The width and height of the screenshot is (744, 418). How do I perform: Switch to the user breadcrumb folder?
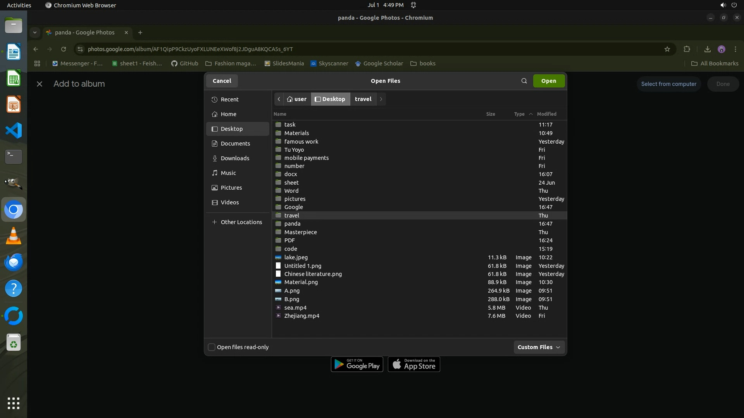pyautogui.click(x=297, y=99)
